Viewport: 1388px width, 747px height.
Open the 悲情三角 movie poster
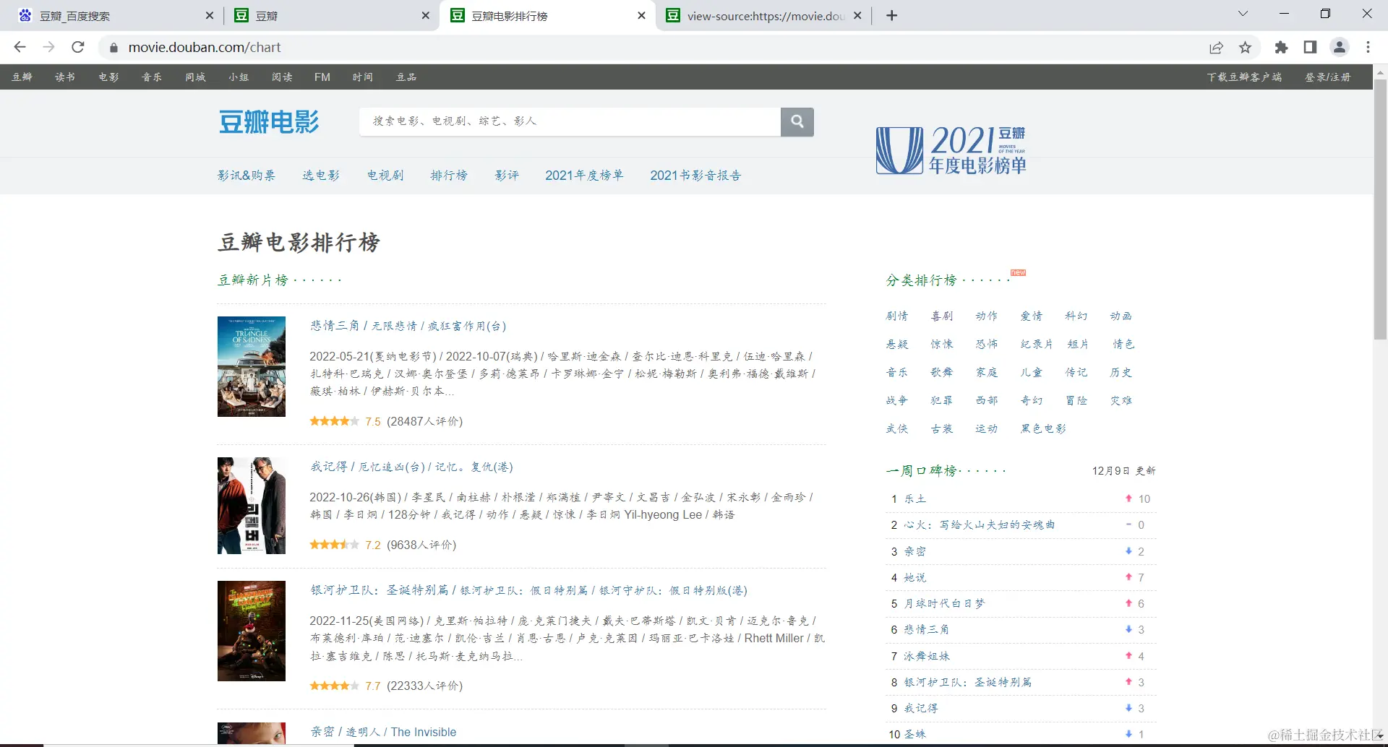point(252,366)
